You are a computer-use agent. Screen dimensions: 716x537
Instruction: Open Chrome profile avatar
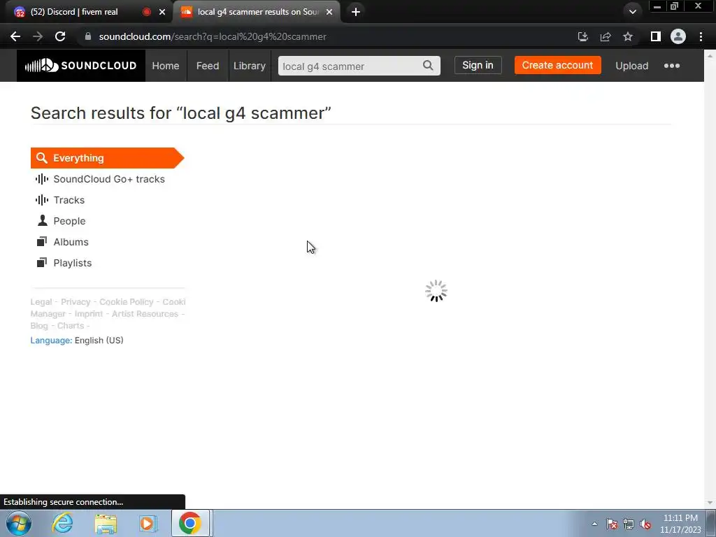[x=678, y=36]
